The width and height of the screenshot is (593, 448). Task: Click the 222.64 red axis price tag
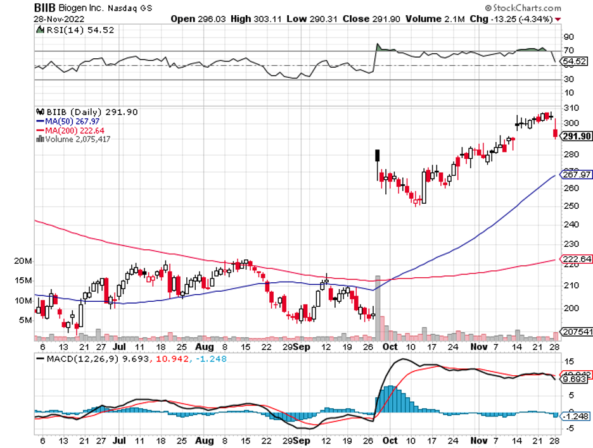pyautogui.click(x=577, y=259)
